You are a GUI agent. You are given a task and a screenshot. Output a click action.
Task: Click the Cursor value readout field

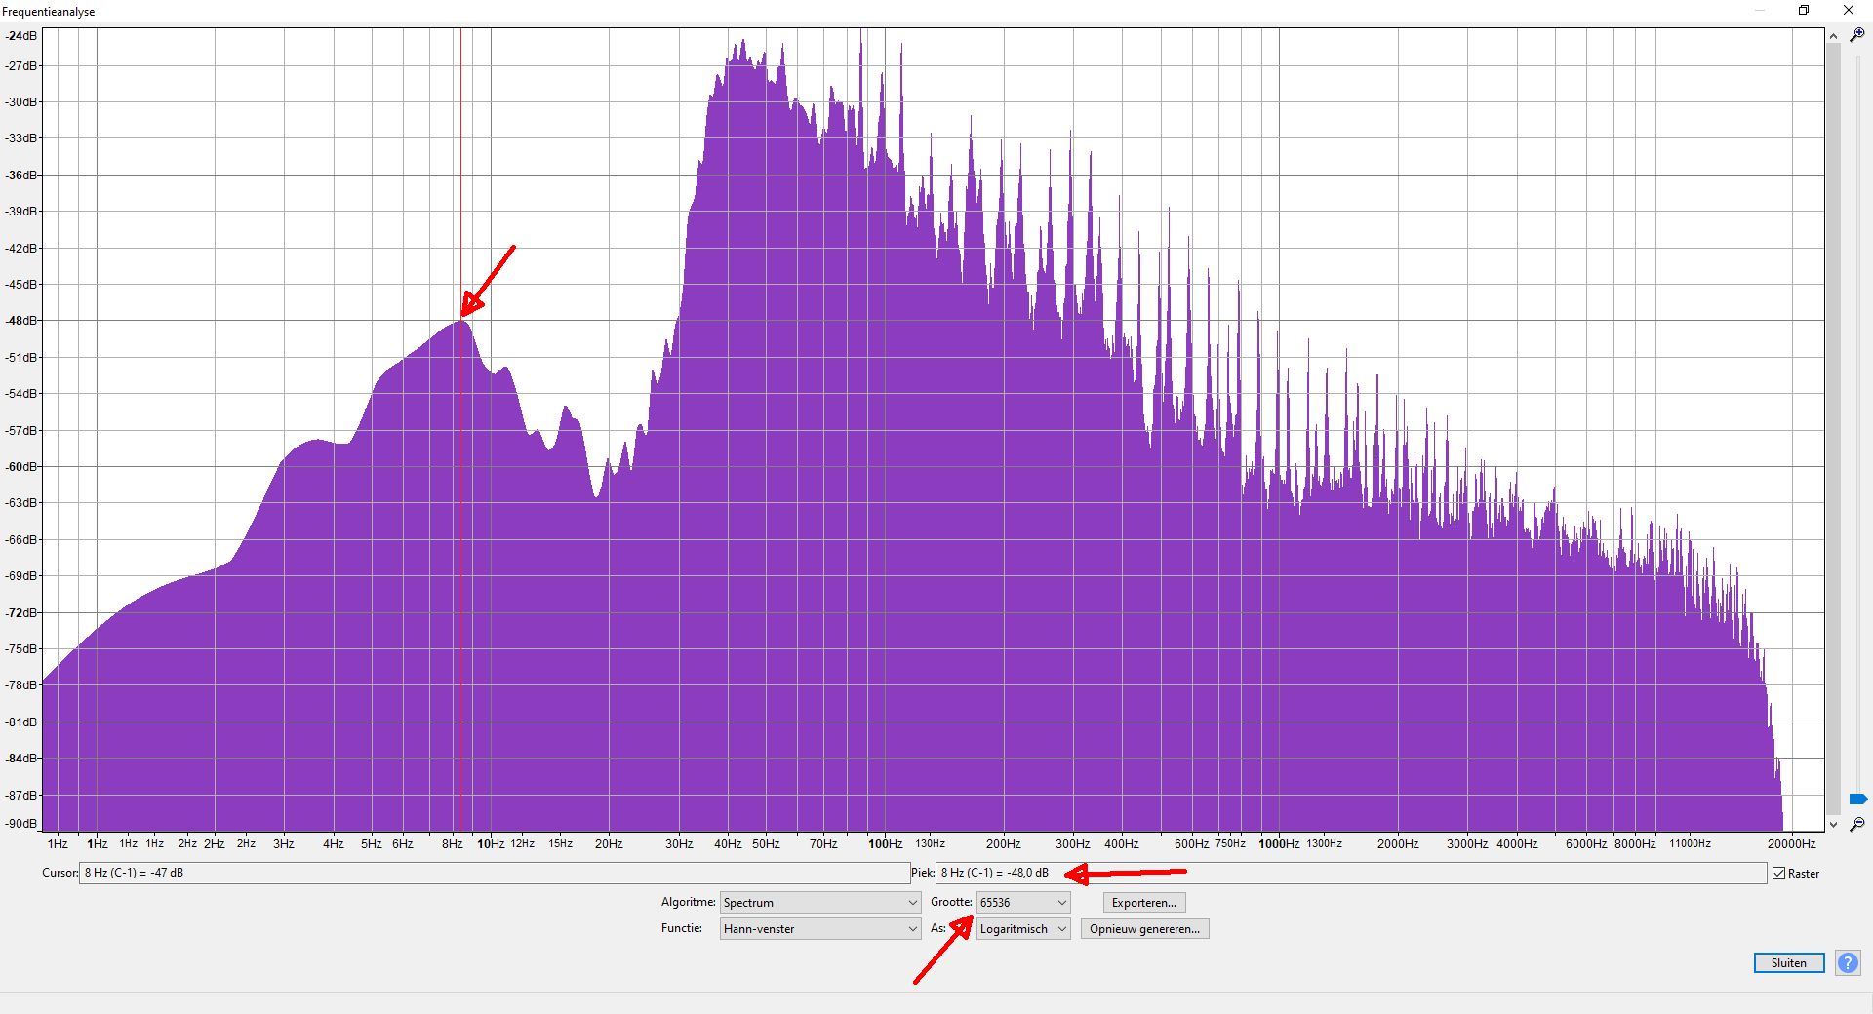(x=494, y=873)
